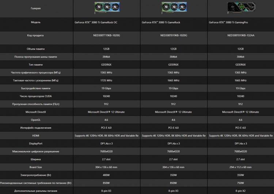Click the Число процессоров CUDA label
274x194 pixels.
(x=36, y=96)
